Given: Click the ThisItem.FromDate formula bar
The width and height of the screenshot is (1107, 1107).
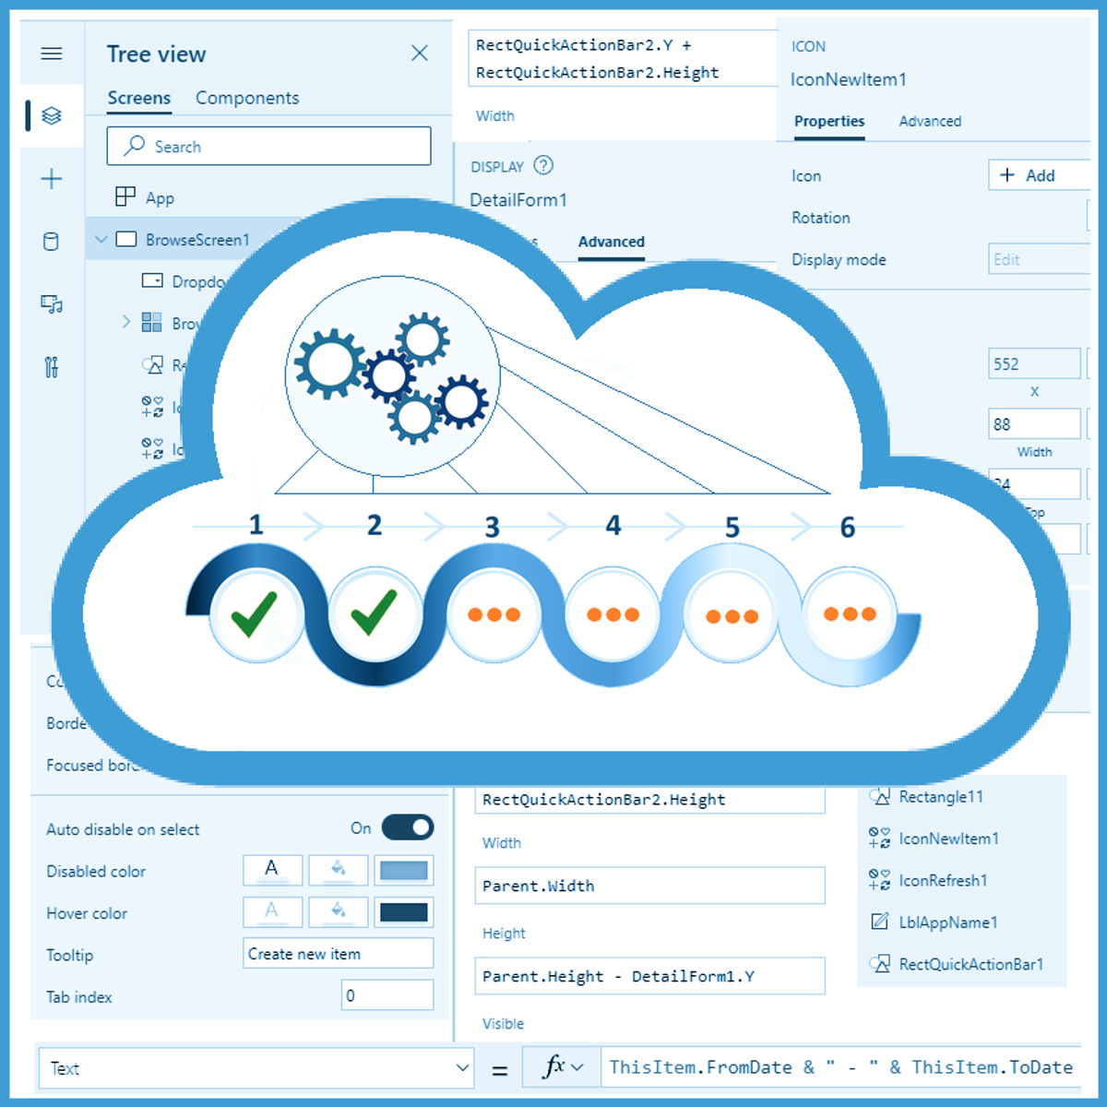Looking at the screenshot, I should (840, 1067).
